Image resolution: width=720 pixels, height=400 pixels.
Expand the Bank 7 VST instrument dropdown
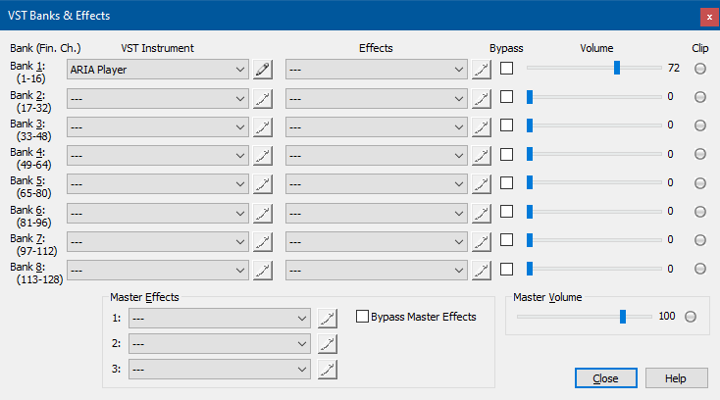(158, 242)
